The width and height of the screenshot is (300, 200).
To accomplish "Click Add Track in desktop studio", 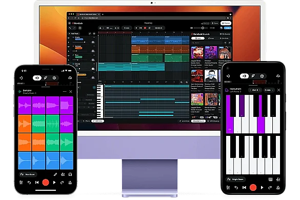I will tap(74, 33).
